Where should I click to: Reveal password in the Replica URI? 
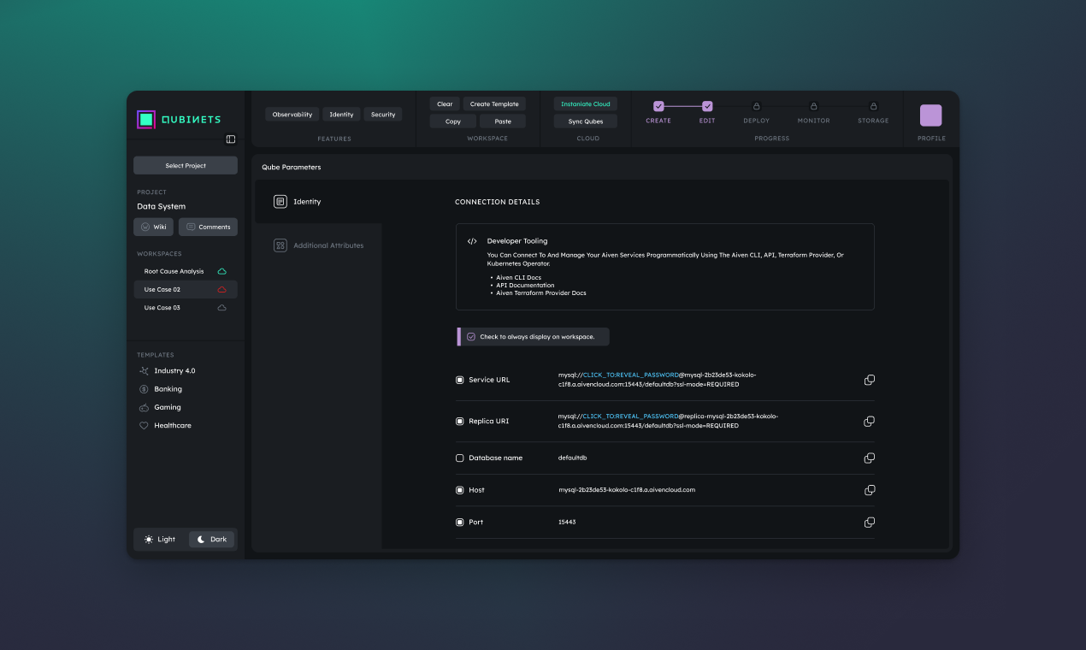pos(630,417)
